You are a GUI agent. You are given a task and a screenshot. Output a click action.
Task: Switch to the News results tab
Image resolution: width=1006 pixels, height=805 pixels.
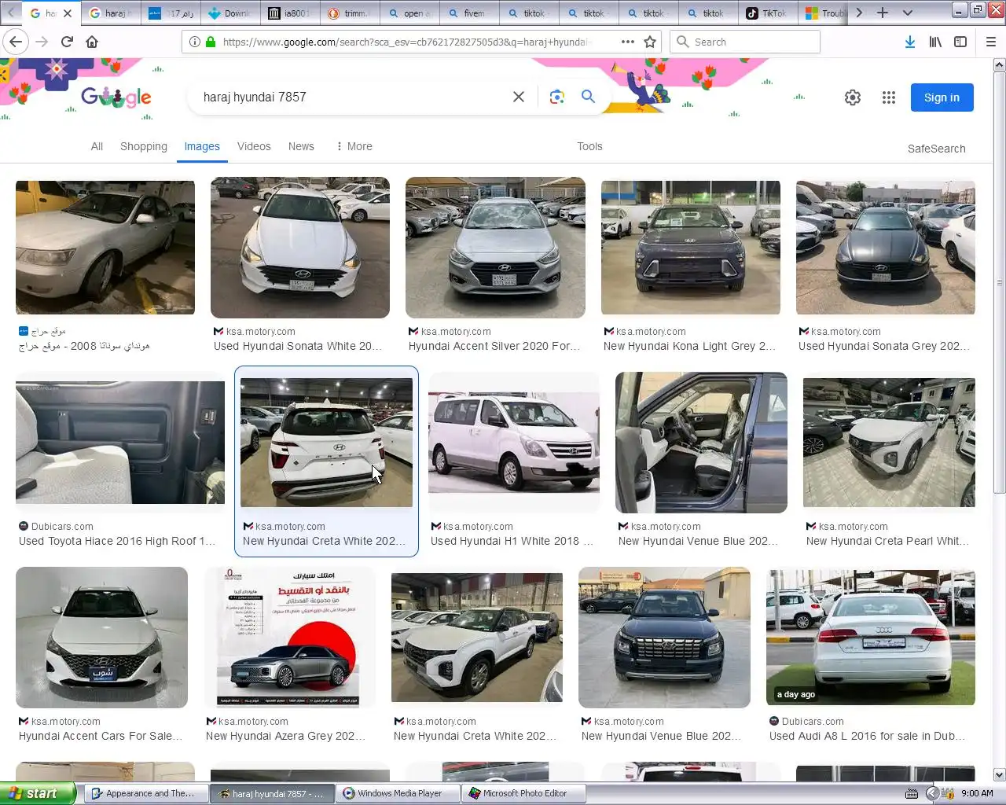[301, 146]
